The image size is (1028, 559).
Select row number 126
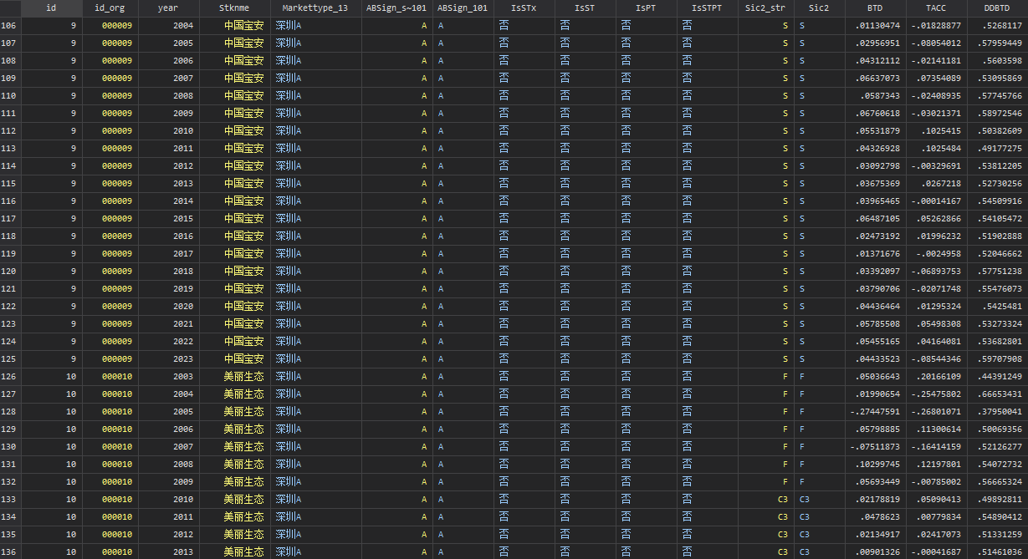pyautogui.click(x=9, y=377)
